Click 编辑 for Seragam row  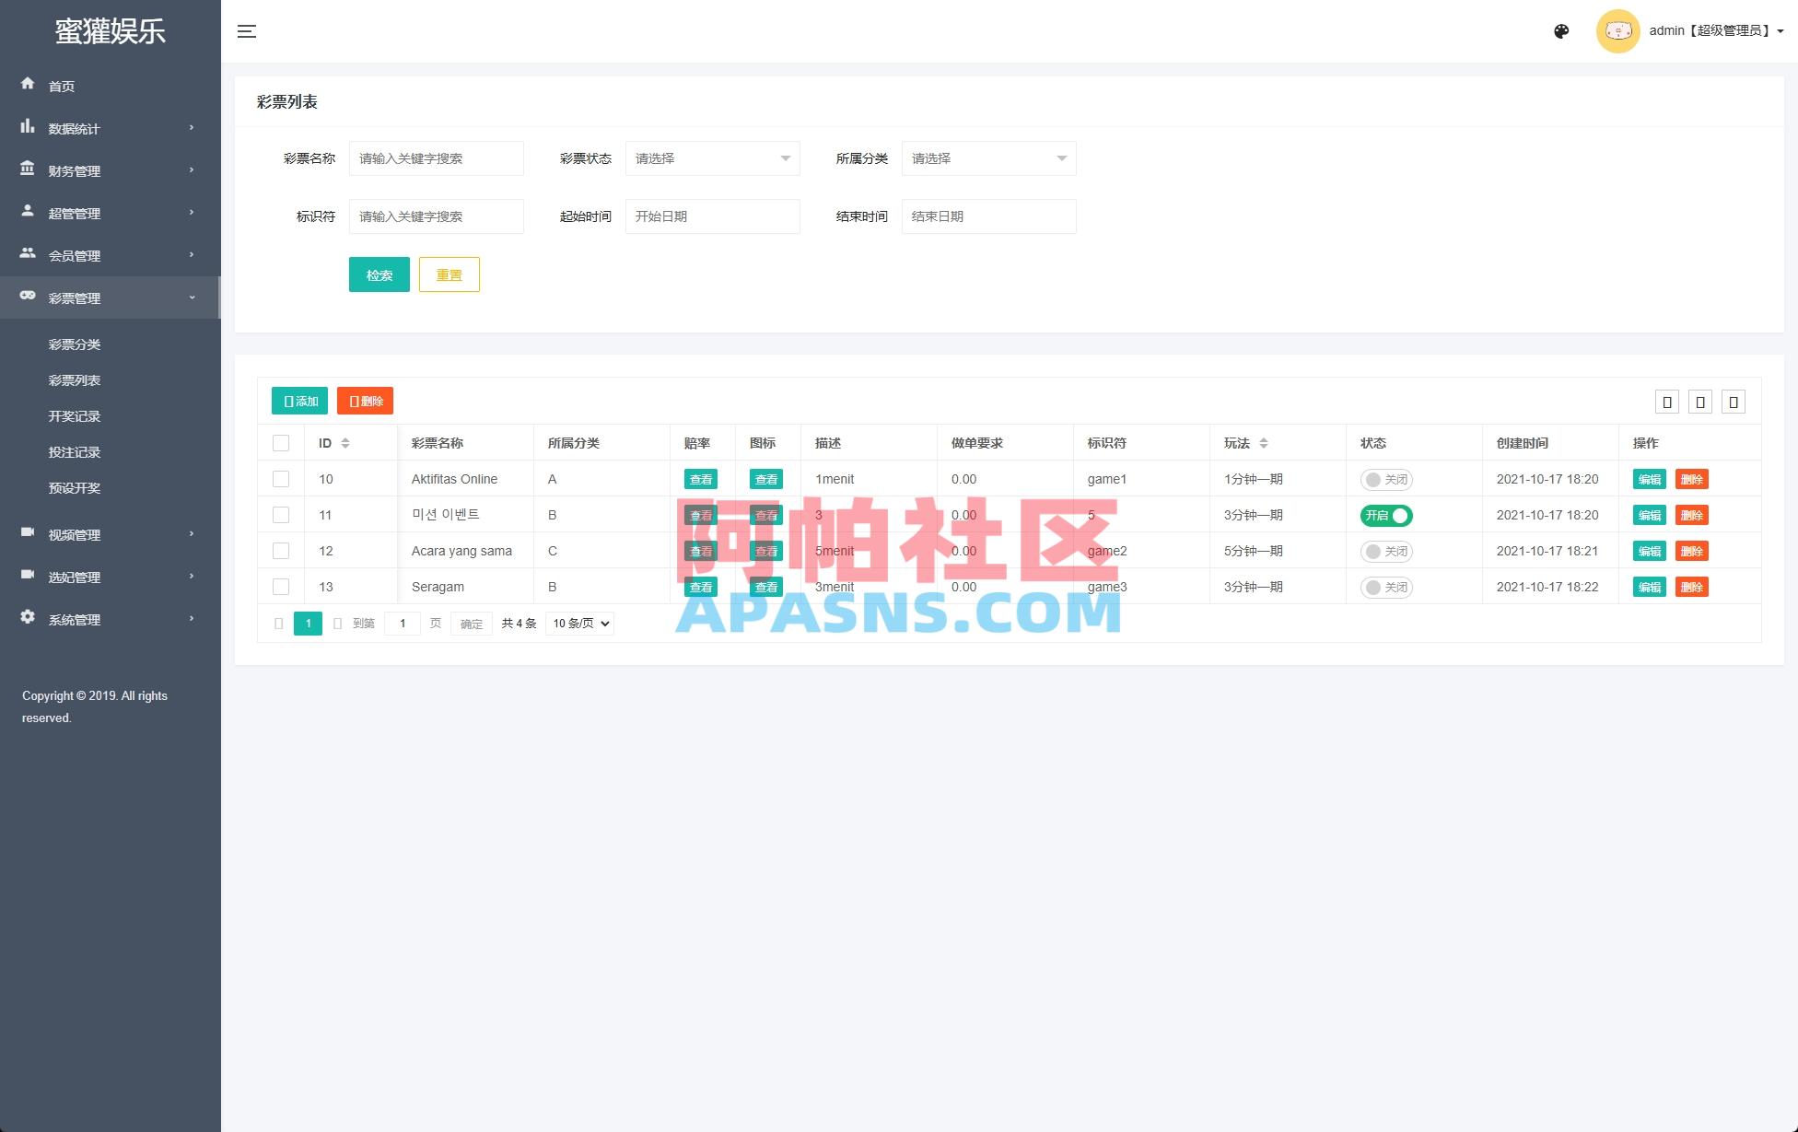coord(1649,587)
